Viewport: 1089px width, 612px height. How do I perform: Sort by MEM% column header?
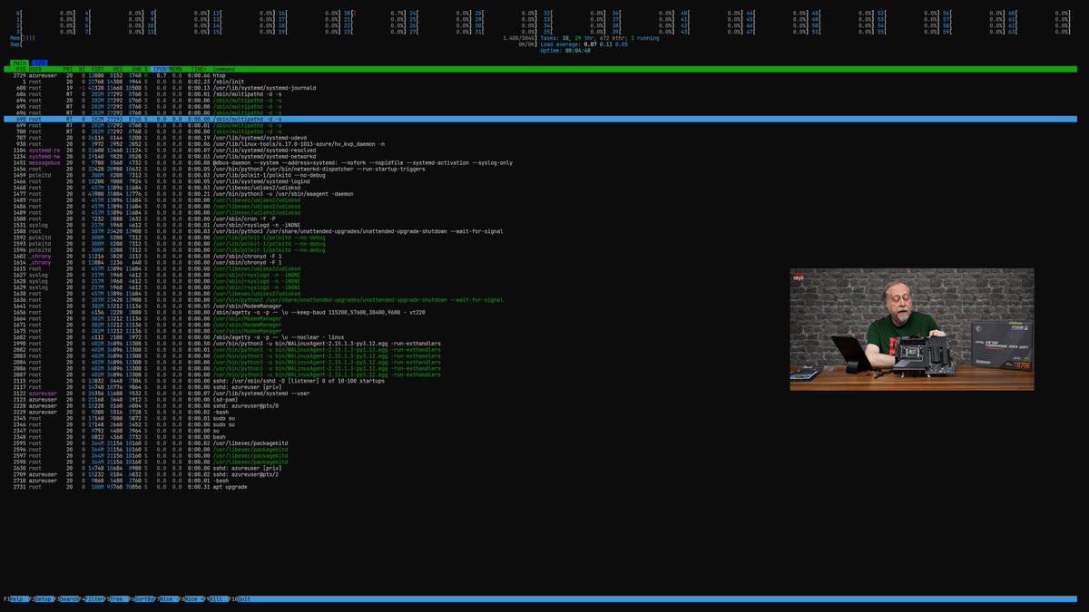(176, 69)
